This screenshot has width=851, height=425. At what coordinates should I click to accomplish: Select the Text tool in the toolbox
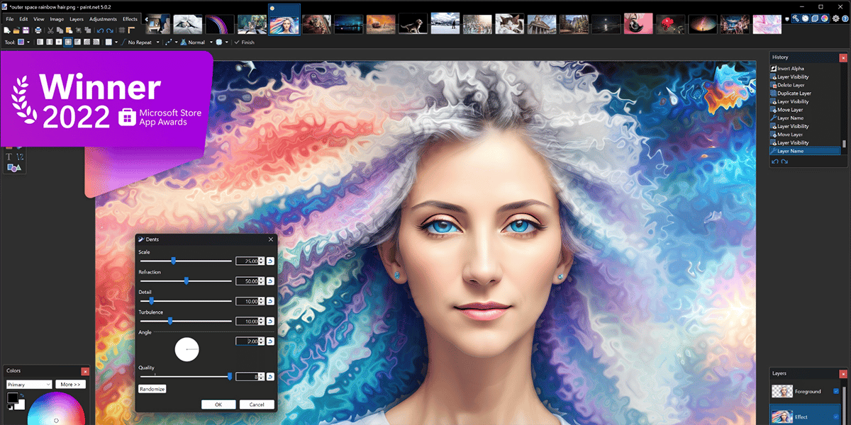tap(9, 156)
